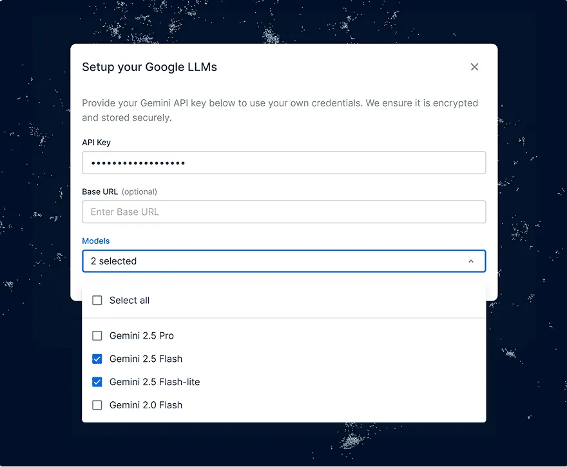This screenshot has height=467, width=567.
Task: Check the Gemini 2.0 Flash checkbox
Action: click(x=97, y=405)
